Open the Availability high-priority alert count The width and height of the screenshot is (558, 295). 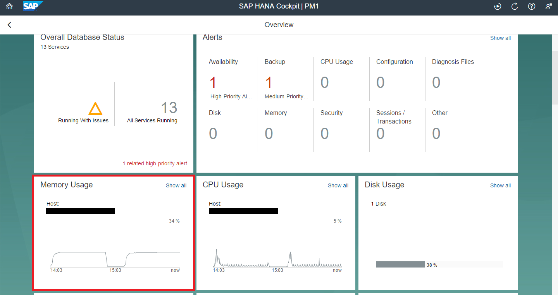coord(213,82)
